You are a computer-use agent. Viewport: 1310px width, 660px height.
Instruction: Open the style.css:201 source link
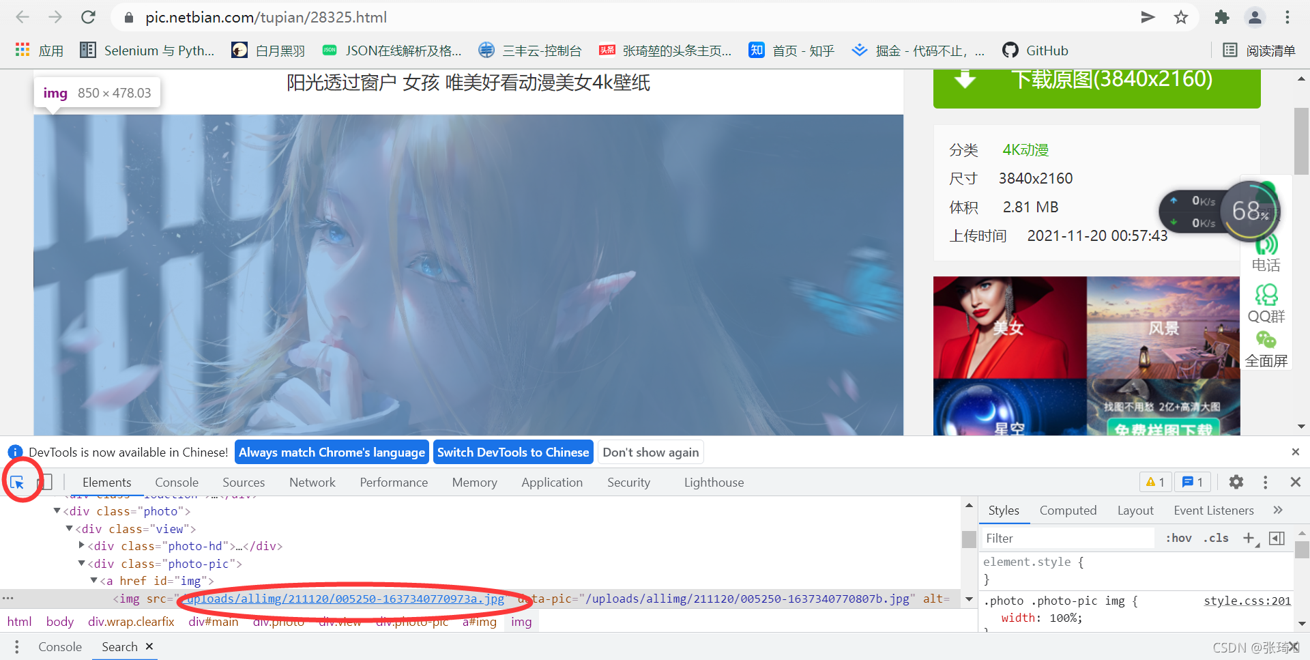1247,601
